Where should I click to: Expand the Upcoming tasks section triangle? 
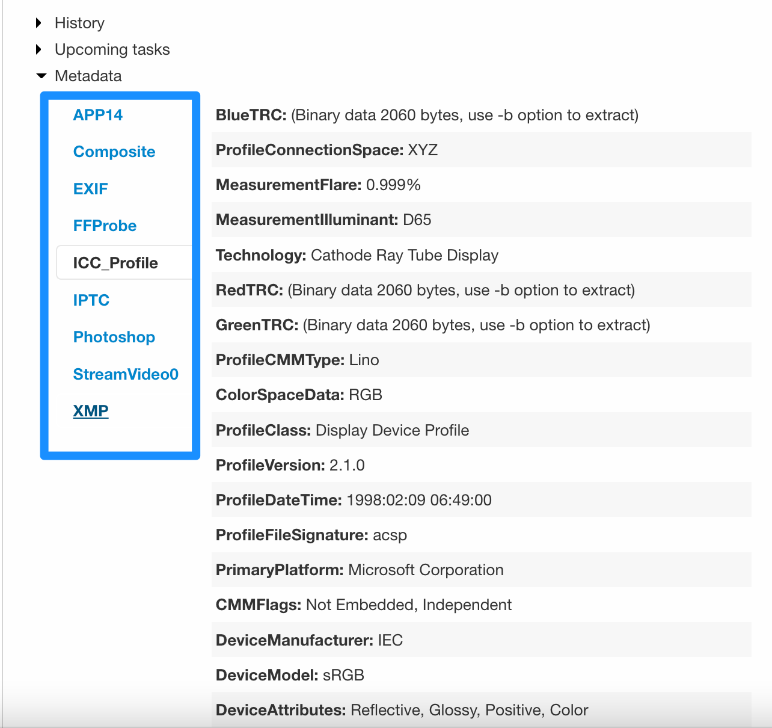(x=39, y=49)
